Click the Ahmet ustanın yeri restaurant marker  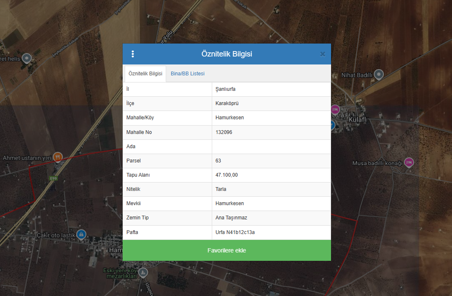tap(58, 157)
